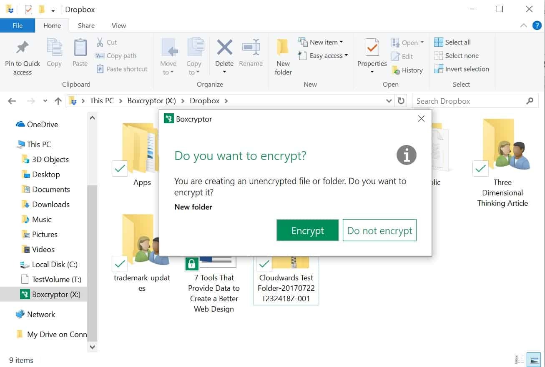The width and height of the screenshot is (545, 367).
Task: Click the info icon in Boxcryptor dialog
Action: click(406, 155)
